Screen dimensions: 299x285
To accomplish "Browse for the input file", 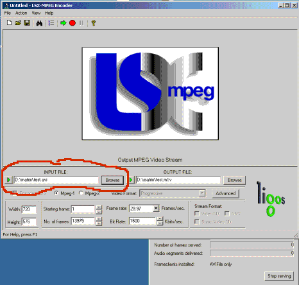I will [x=112, y=180].
